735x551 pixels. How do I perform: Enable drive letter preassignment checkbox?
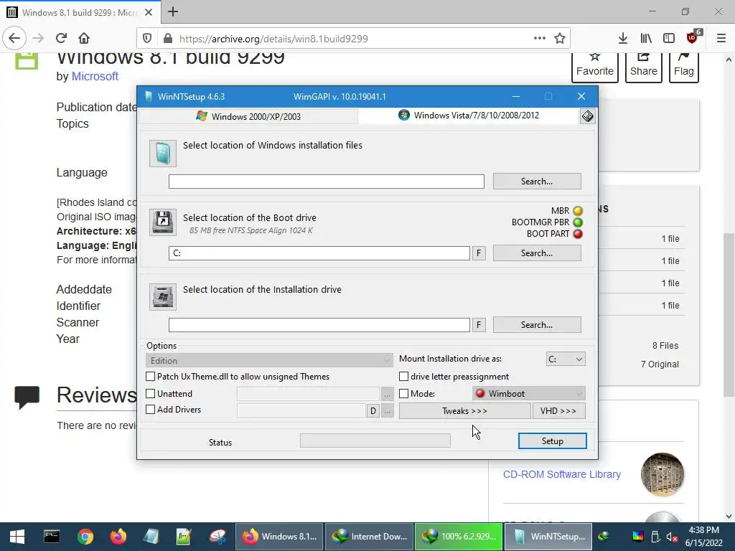pos(403,376)
